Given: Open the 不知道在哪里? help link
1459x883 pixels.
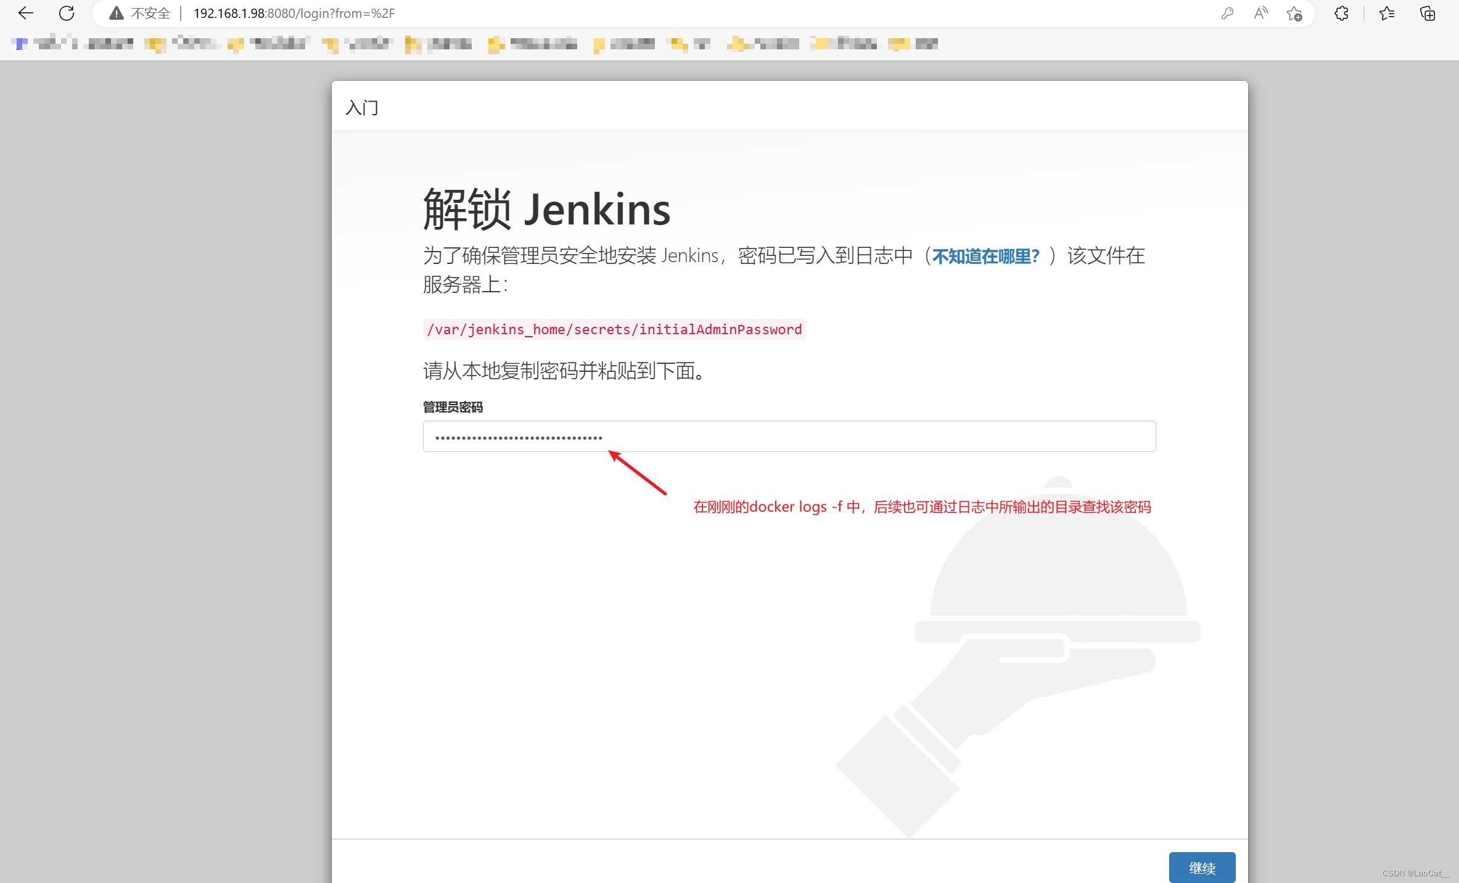Looking at the screenshot, I should coord(985,256).
